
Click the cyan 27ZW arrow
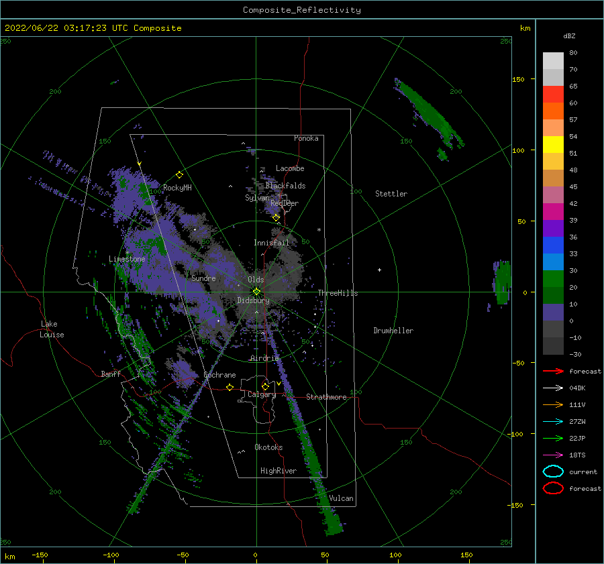pos(553,422)
